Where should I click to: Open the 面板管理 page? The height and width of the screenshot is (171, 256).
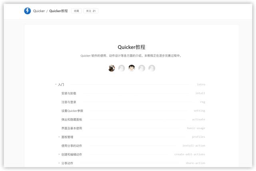coord(67,137)
